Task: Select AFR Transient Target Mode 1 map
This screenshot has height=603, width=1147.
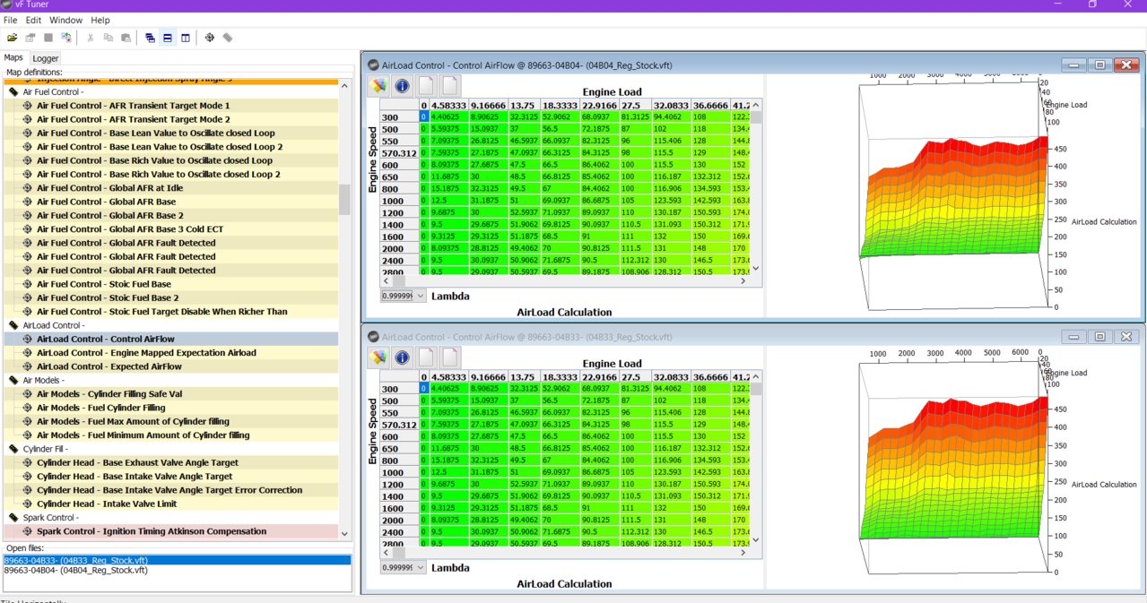Action: click(171, 106)
